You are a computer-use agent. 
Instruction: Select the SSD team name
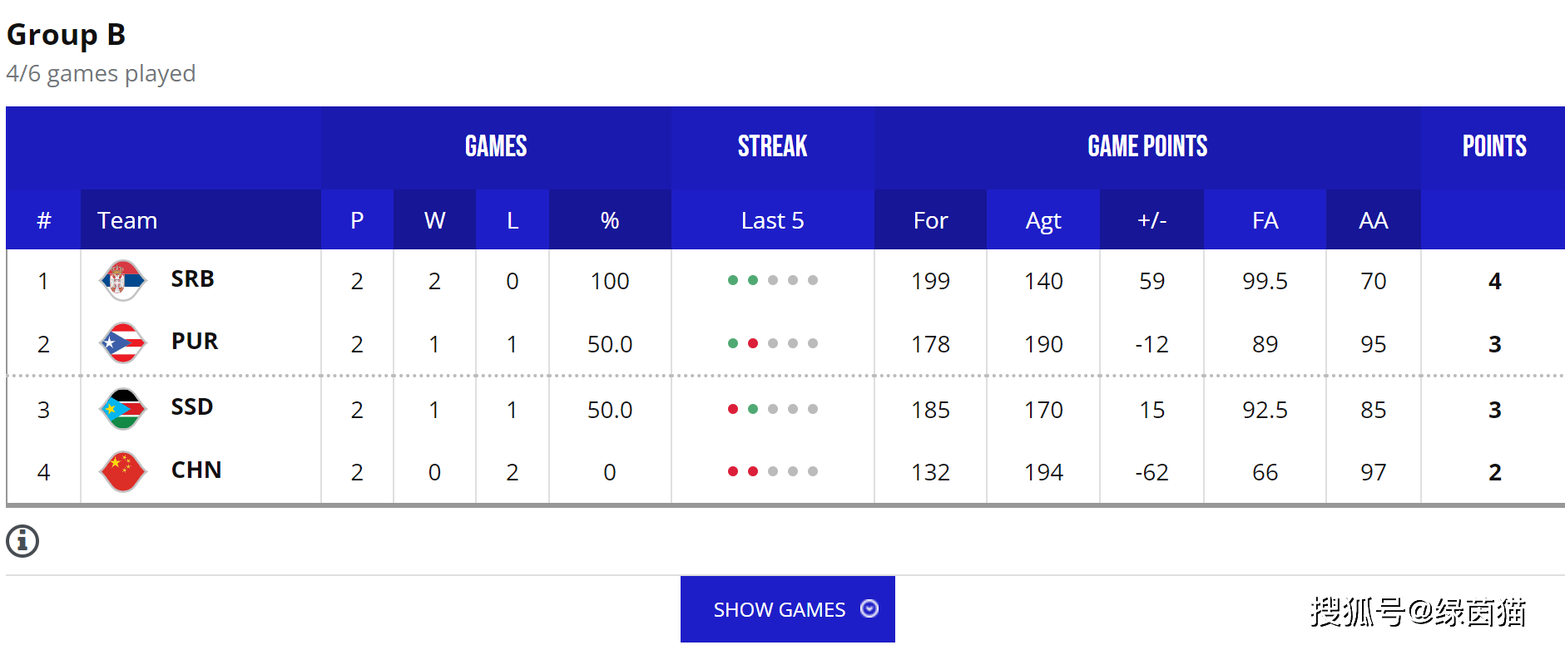tap(192, 407)
